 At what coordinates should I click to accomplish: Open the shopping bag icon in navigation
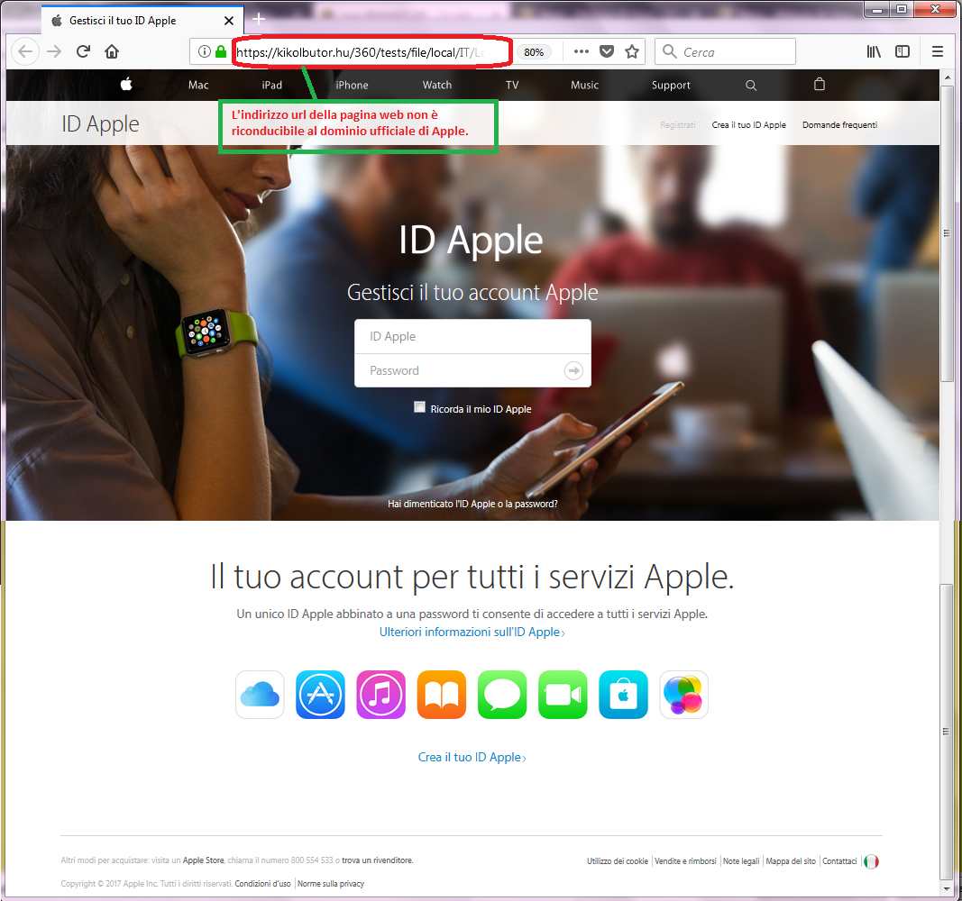[819, 84]
